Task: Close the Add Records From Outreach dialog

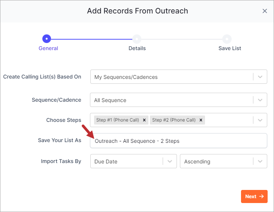Action: pyautogui.click(x=265, y=11)
